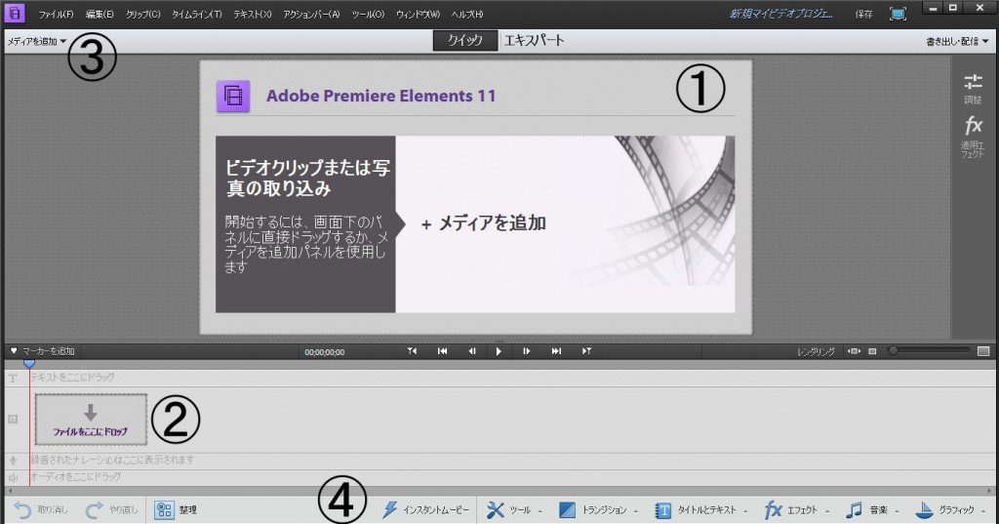The image size is (999, 524).
Task: Open the タイムライン(T) menu
Action: click(x=196, y=14)
